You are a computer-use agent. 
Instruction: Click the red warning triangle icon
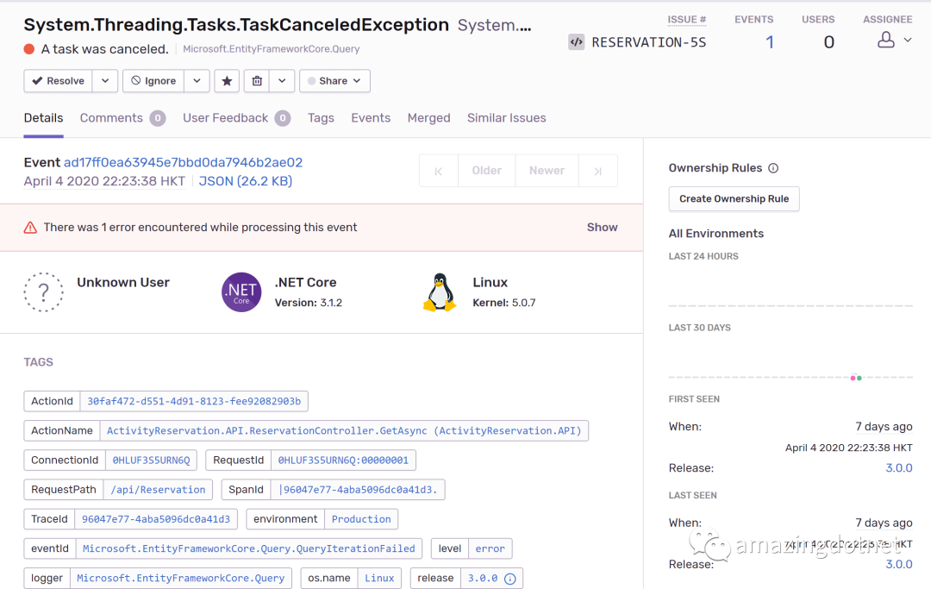[x=30, y=228]
